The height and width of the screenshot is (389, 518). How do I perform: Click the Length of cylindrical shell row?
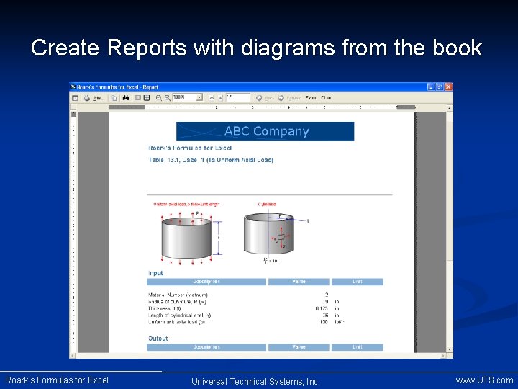click(x=245, y=316)
